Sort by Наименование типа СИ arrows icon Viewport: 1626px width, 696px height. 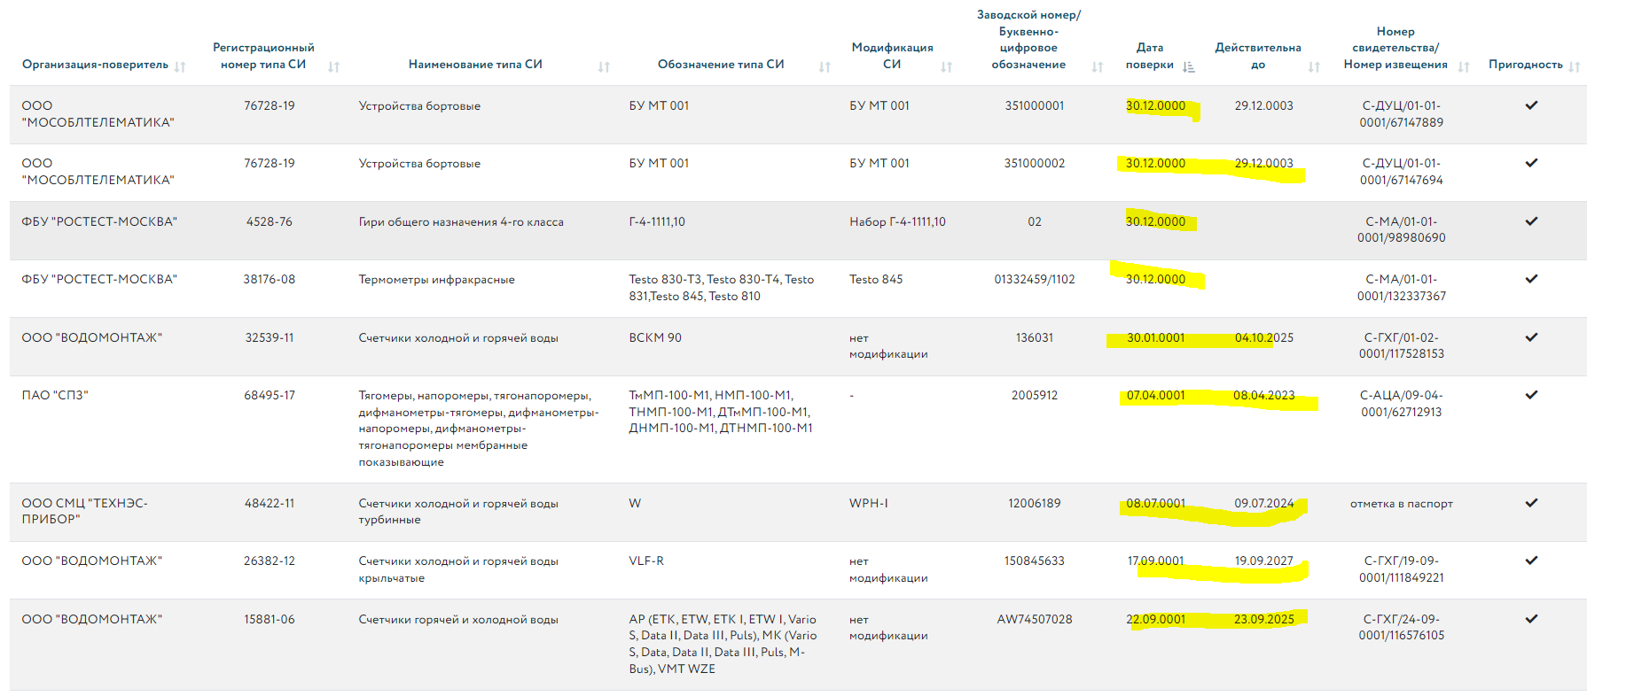coord(604,66)
